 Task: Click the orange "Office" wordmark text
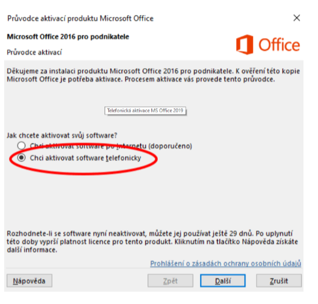279,45
